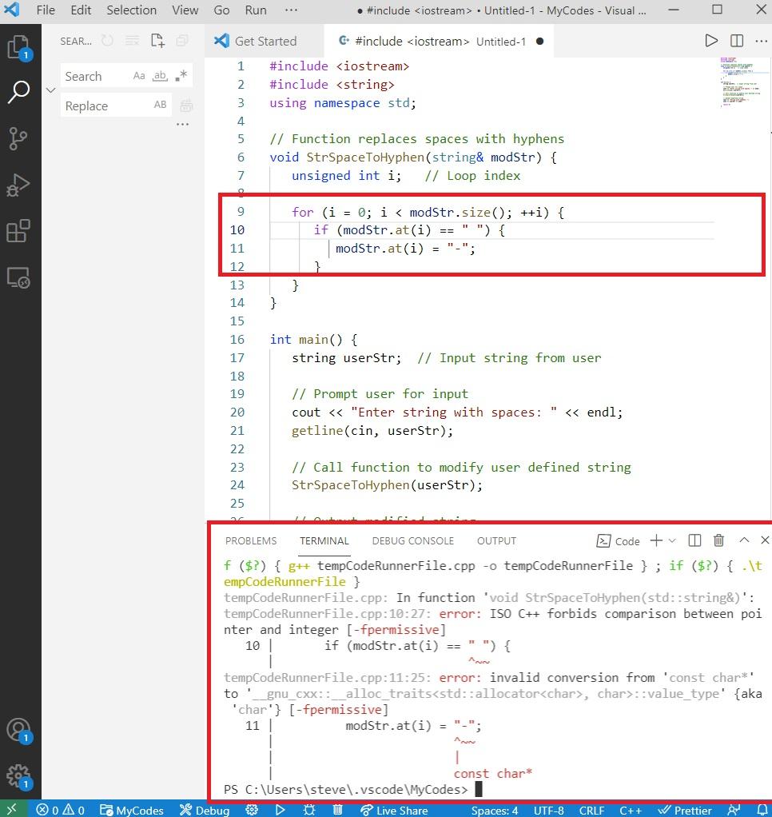Open the Go menu
The width and height of the screenshot is (772, 817).
tap(221, 10)
